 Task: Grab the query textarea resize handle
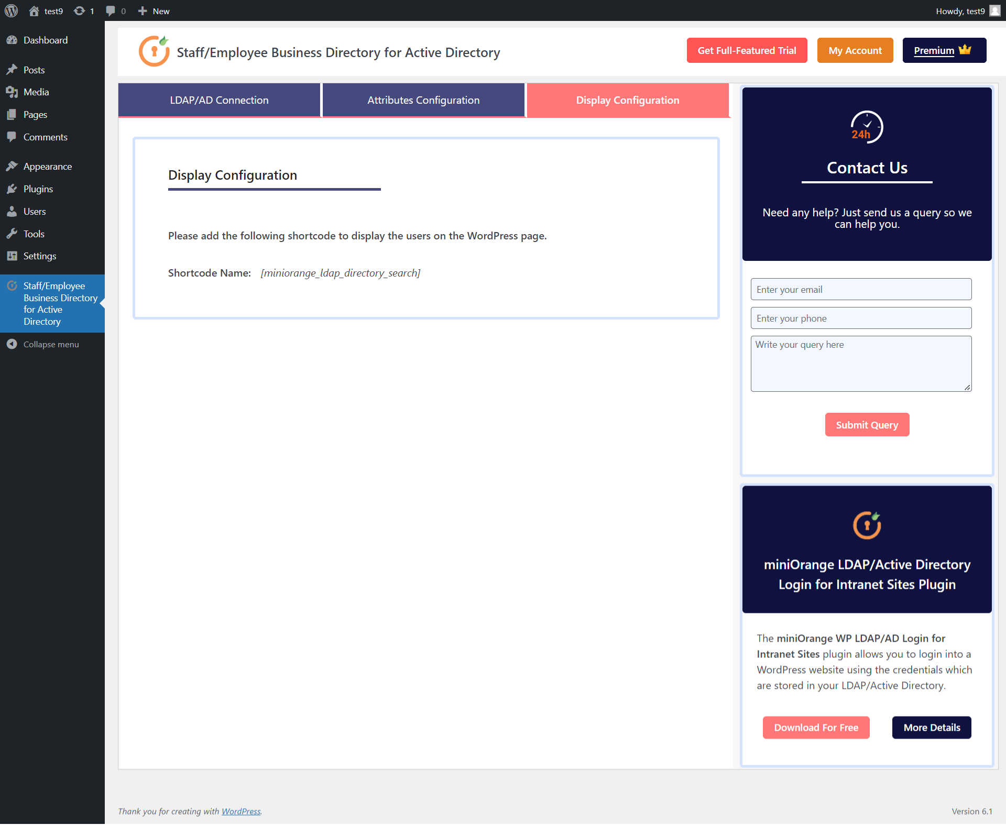tap(967, 388)
